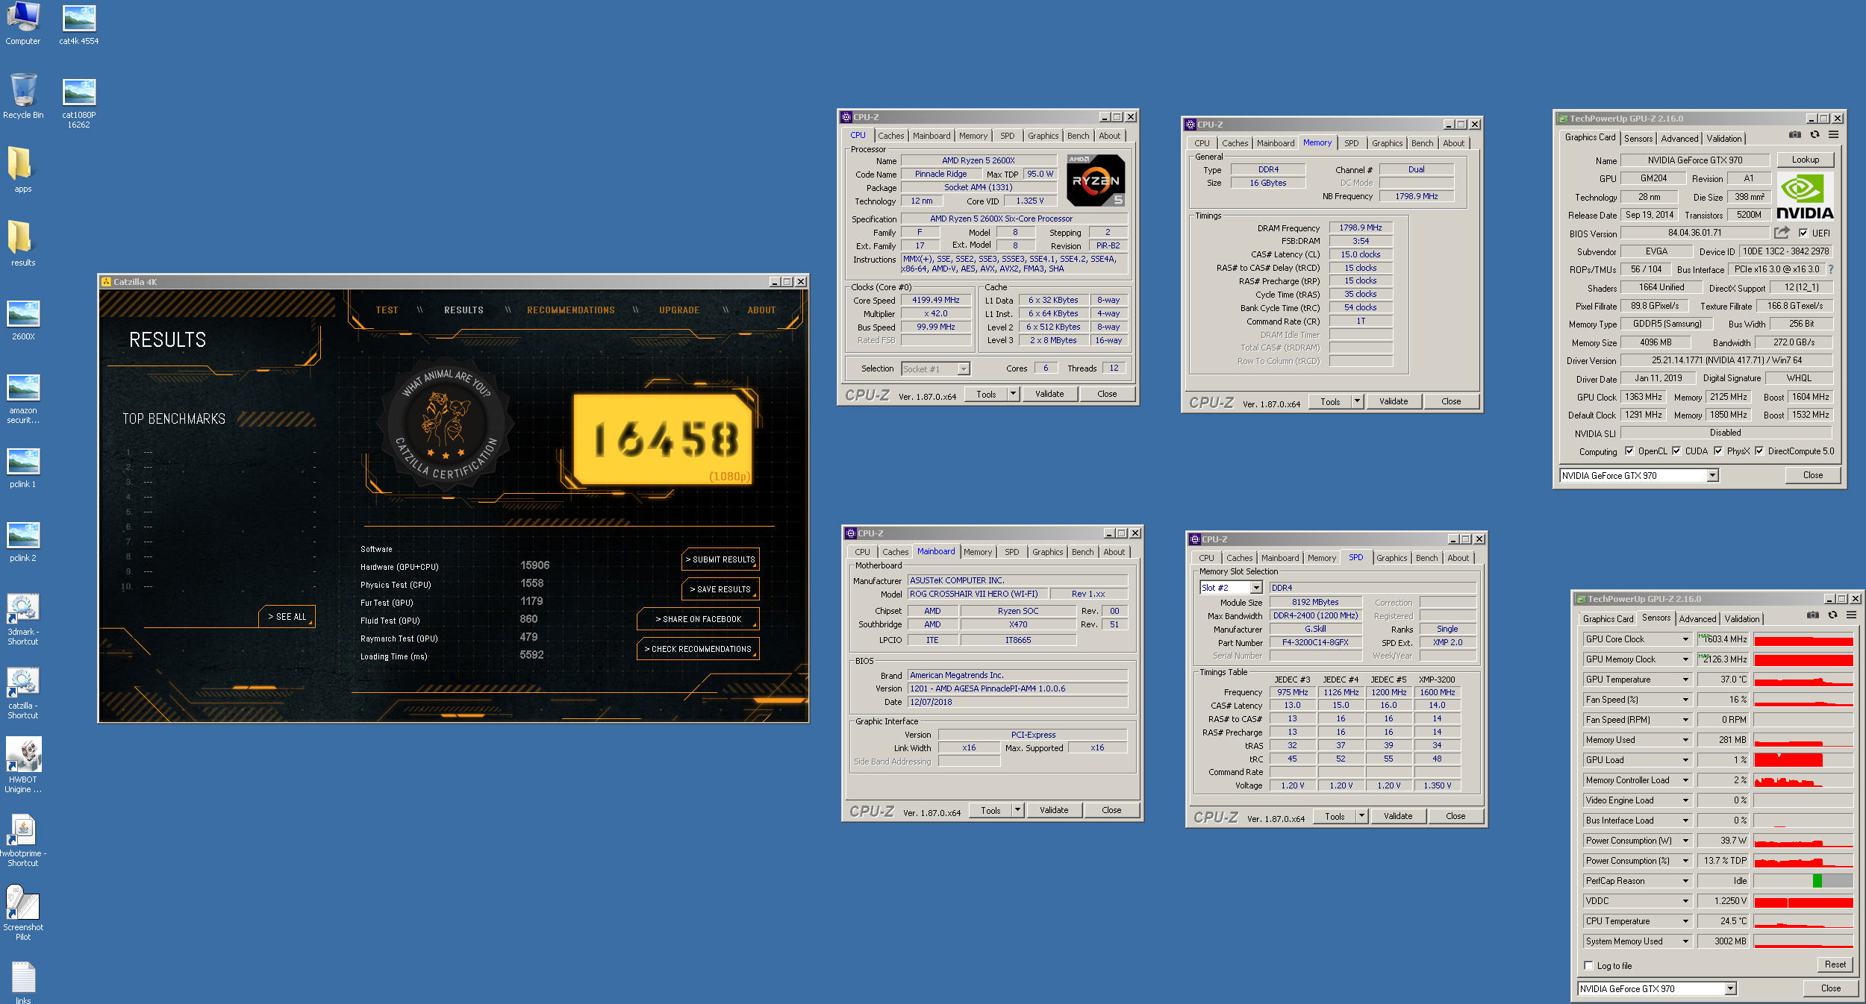Open the pclink 2 image file
The image size is (1866, 1004).
click(x=23, y=542)
